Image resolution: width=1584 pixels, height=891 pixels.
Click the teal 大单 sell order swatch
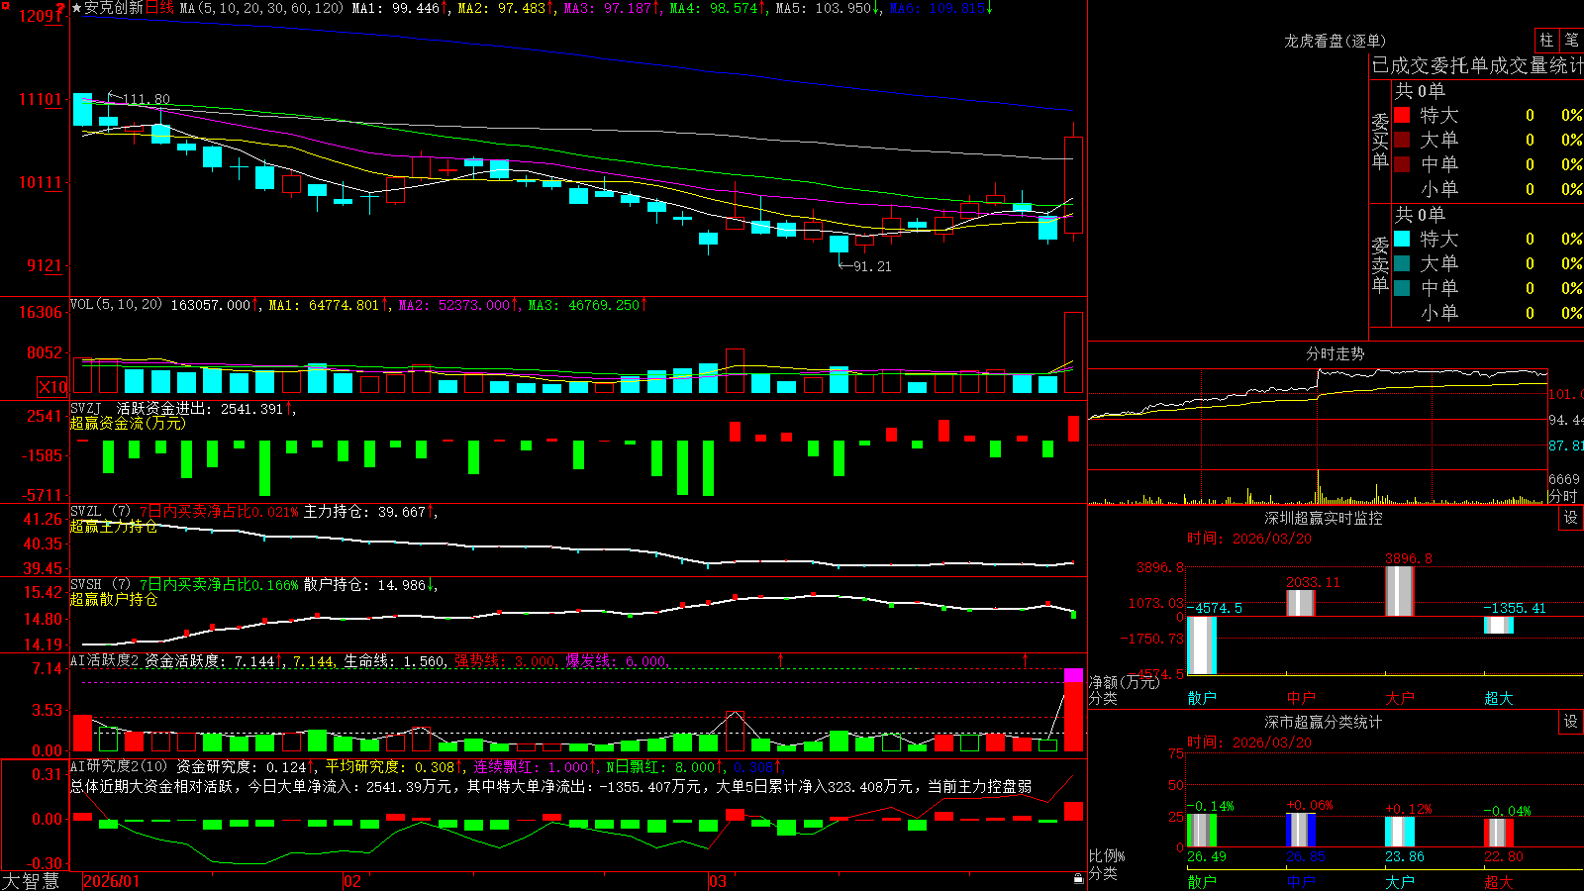pos(1402,263)
